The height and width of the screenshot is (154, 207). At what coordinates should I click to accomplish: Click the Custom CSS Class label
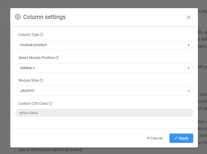33,104
